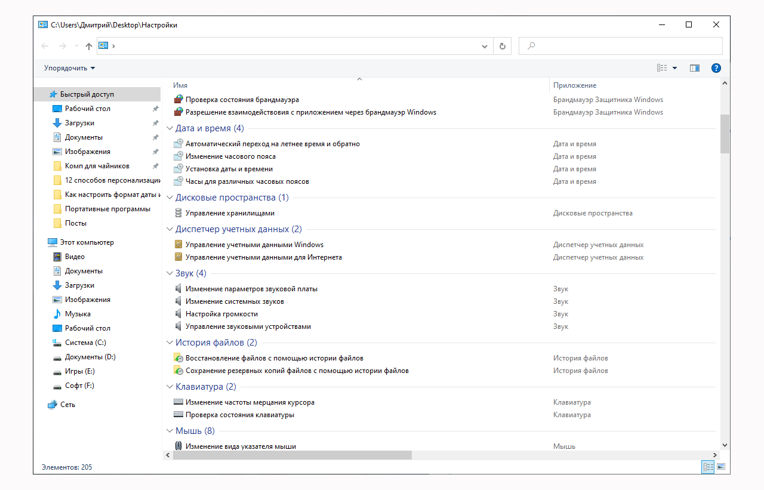The image size is (764, 490).
Task: Switch to the large thumbnails view icon in the status bar
Action: click(x=721, y=467)
